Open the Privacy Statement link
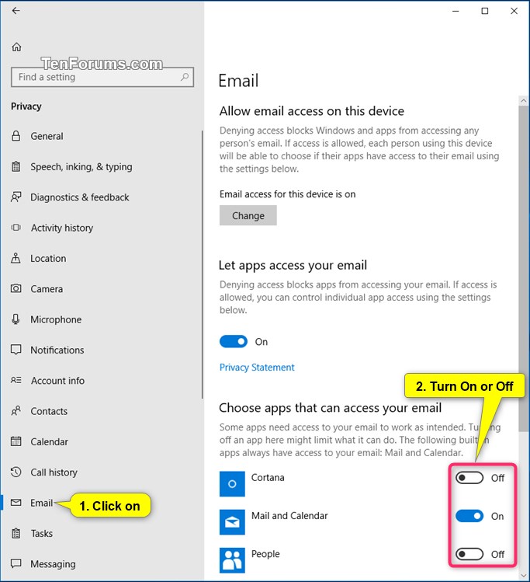 click(x=257, y=367)
